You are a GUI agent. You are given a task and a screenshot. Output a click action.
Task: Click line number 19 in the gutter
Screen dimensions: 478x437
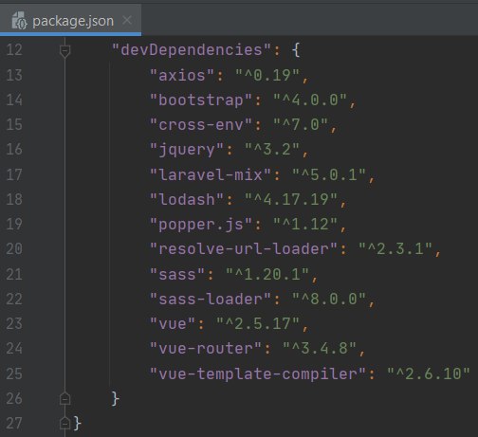14,224
